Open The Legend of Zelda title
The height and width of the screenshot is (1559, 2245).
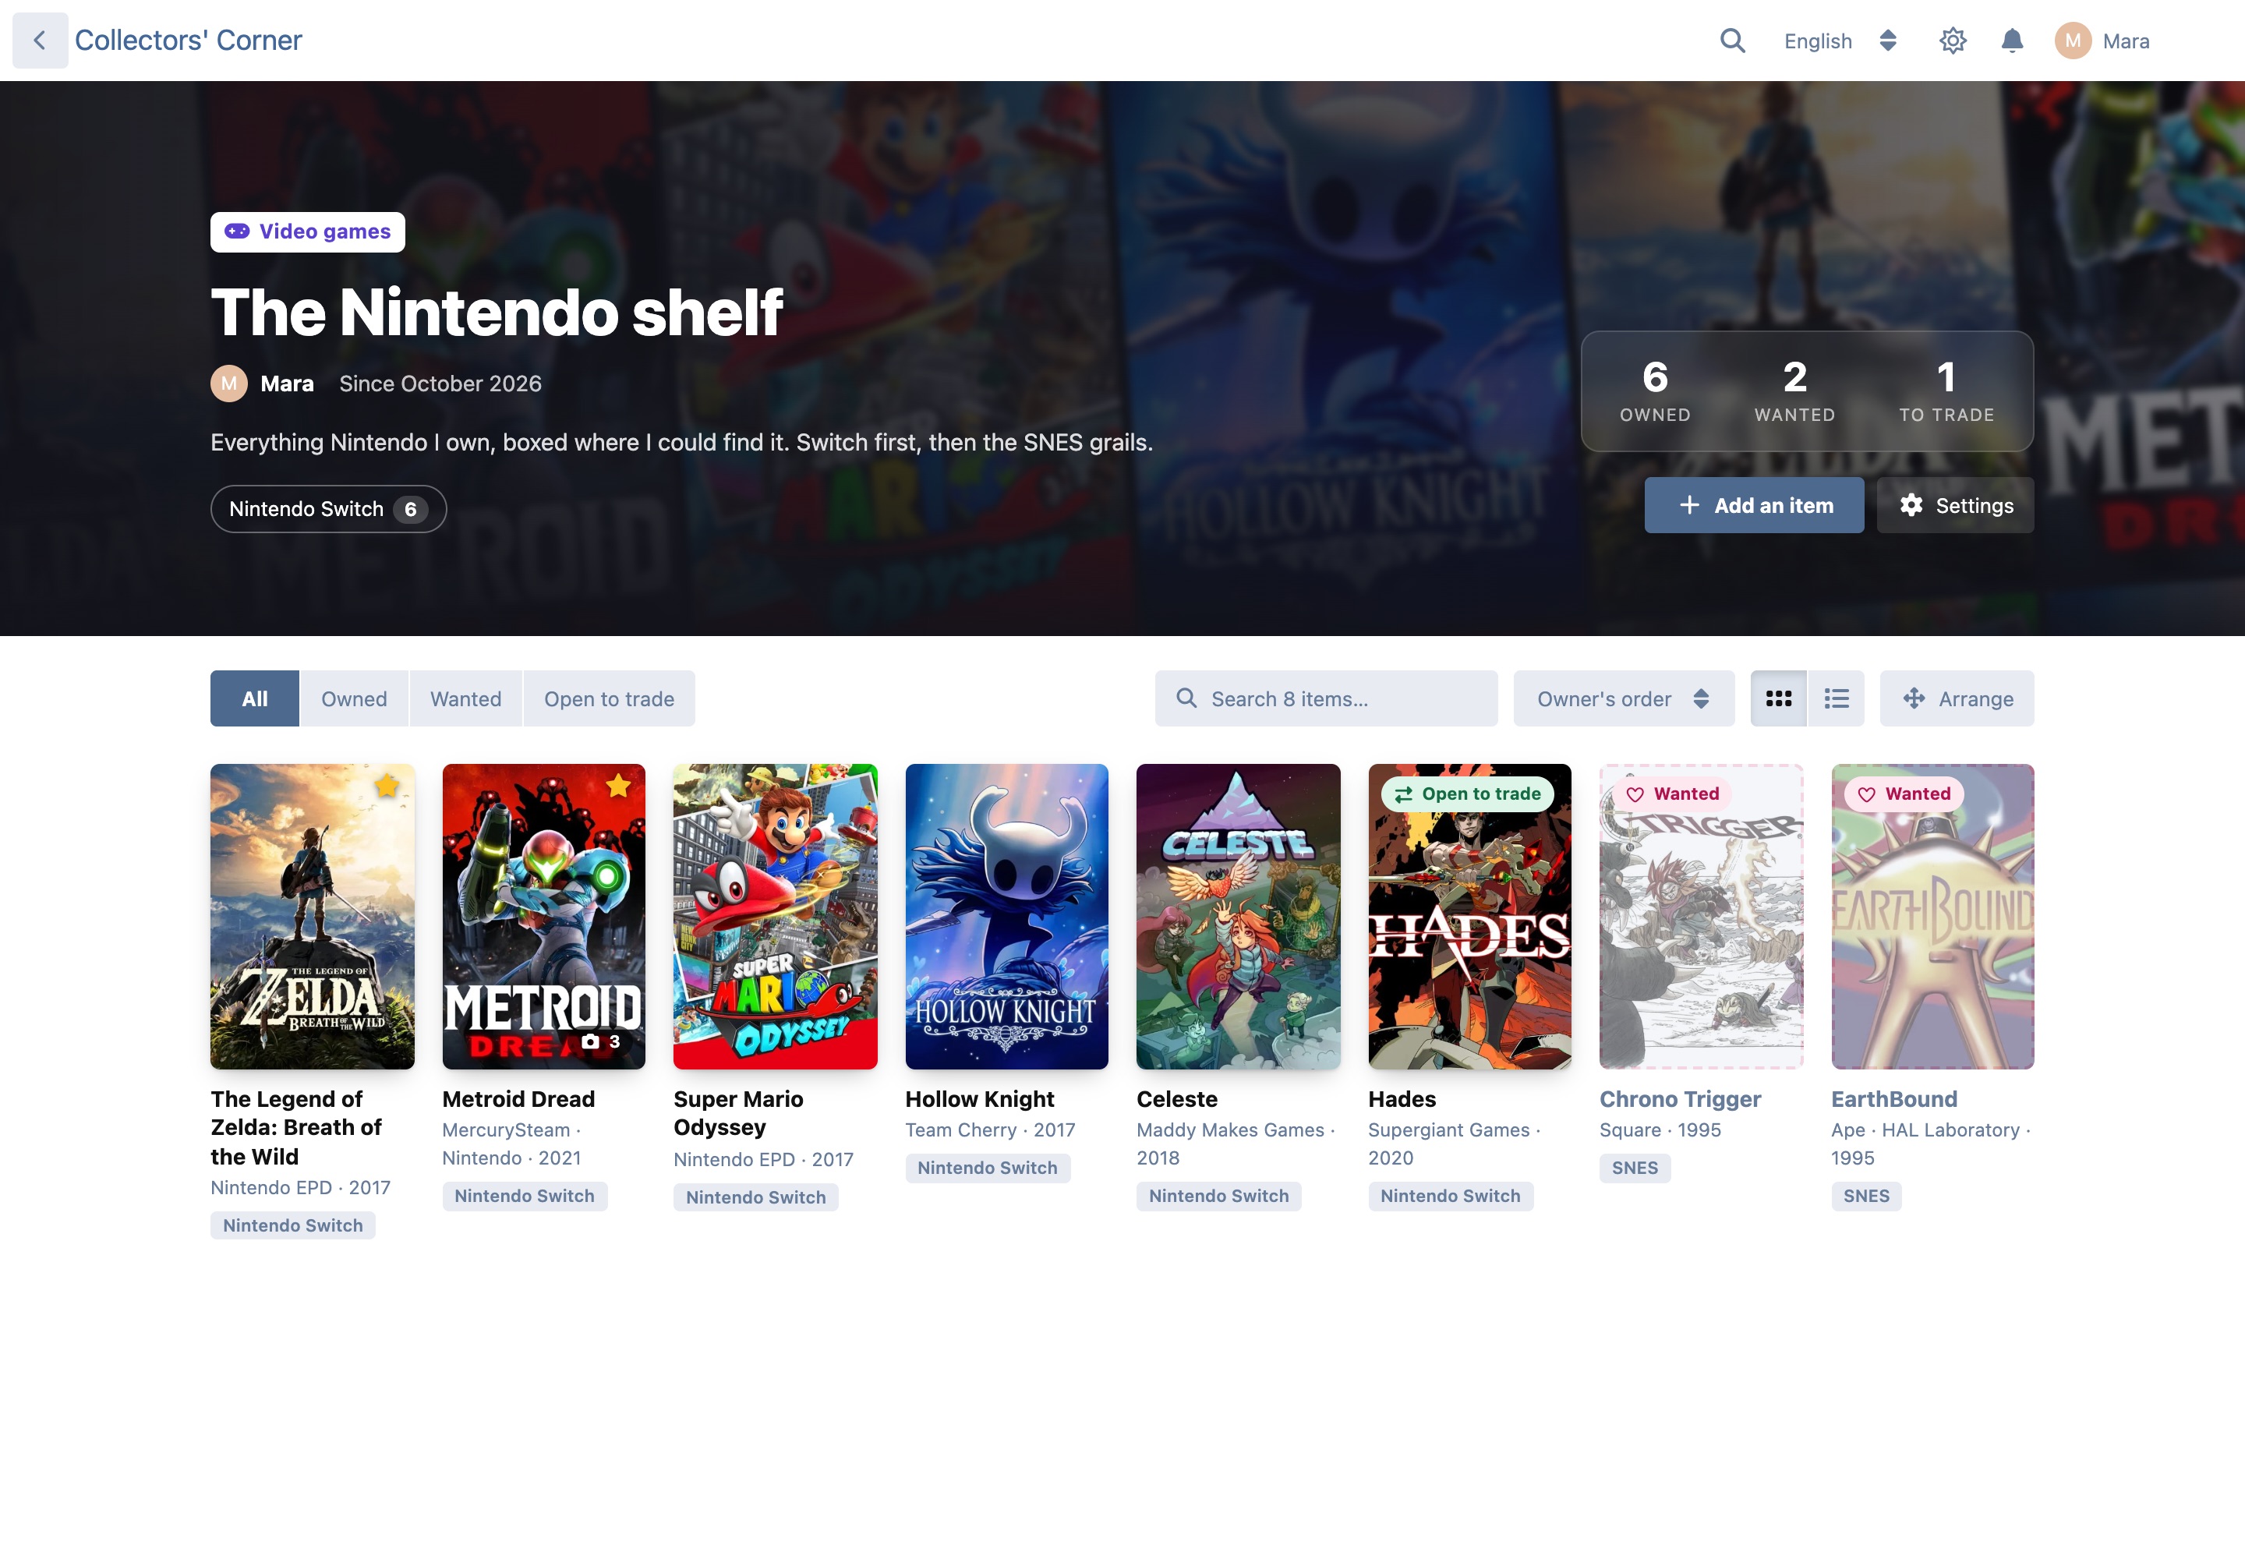coord(296,1127)
